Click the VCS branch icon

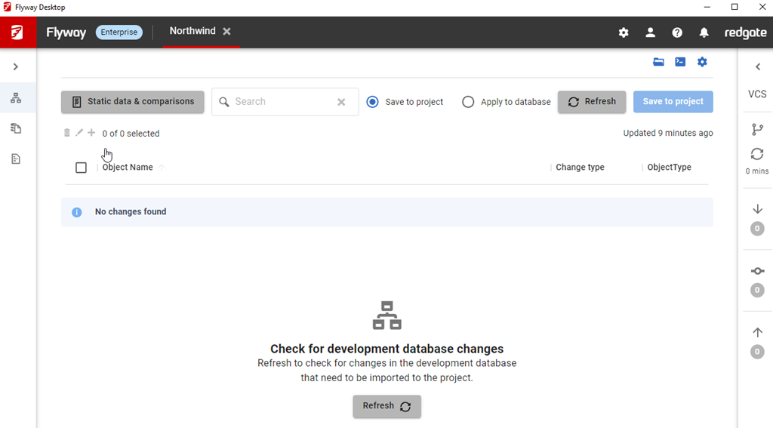pyautogui.click(x=757, y=130)
